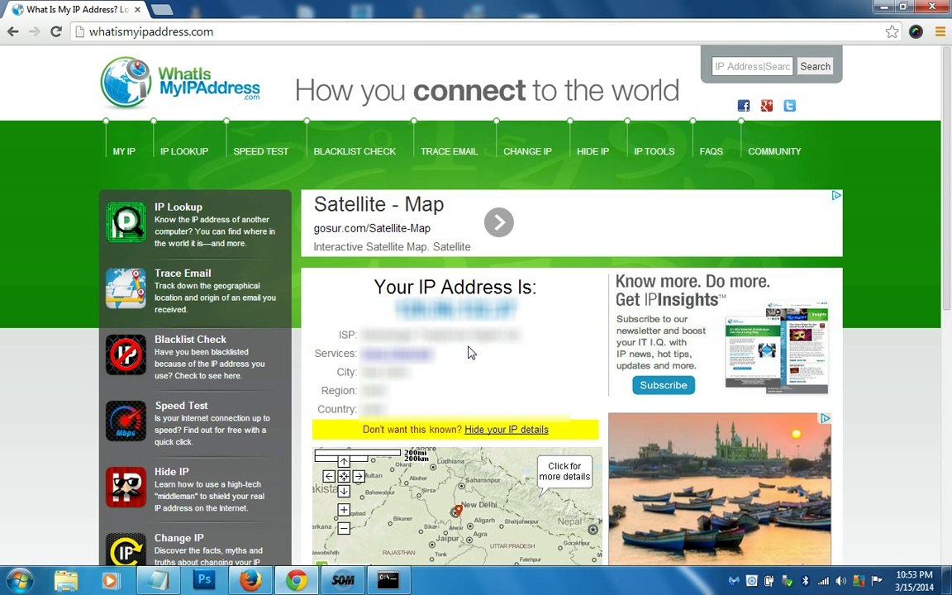
Task: Reload the page
Action: 56,31
